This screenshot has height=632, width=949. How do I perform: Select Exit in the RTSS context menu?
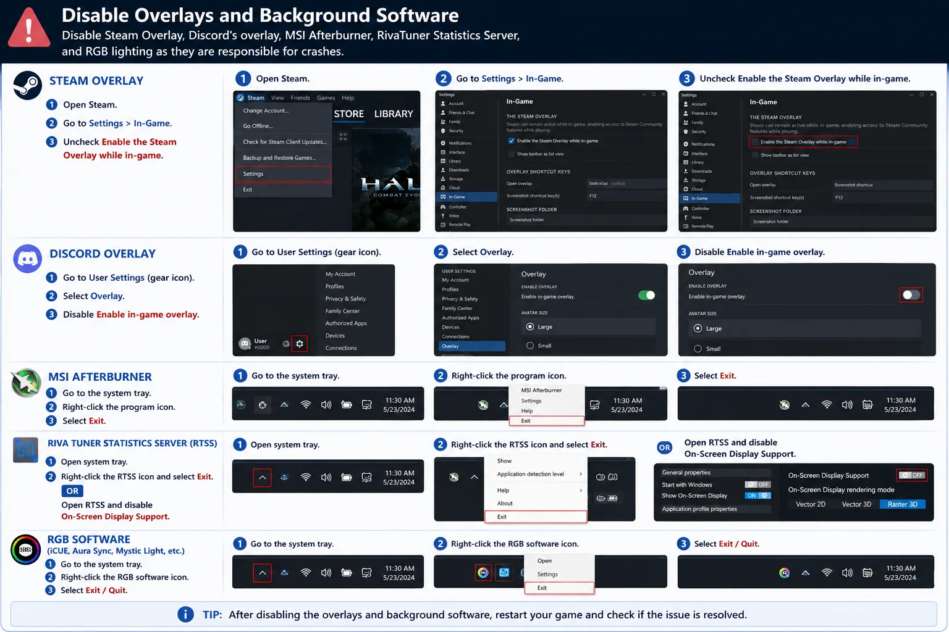(535, 517)
